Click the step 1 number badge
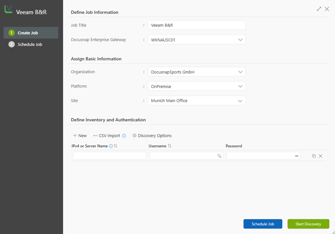Screen dimensions: 335x234 (12, 33)
